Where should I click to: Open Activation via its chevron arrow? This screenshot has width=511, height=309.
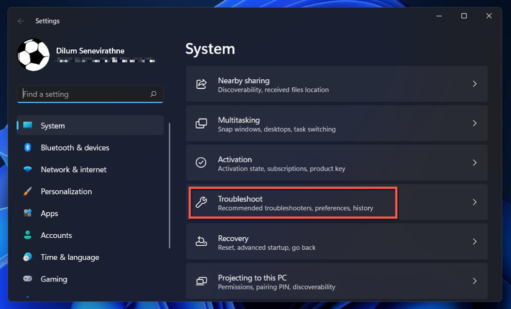click(475, 162)
